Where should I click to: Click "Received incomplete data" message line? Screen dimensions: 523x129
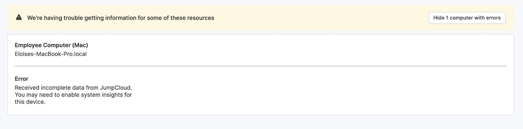[73, 88]
